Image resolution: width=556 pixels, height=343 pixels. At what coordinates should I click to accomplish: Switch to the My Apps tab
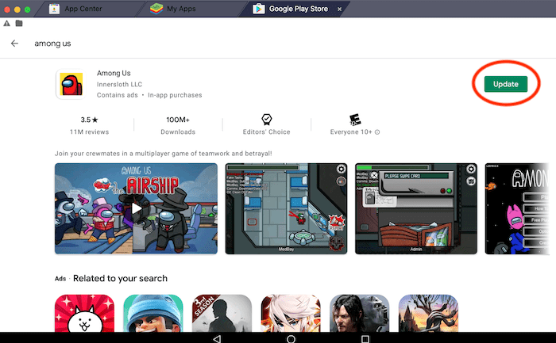[181, 9]
